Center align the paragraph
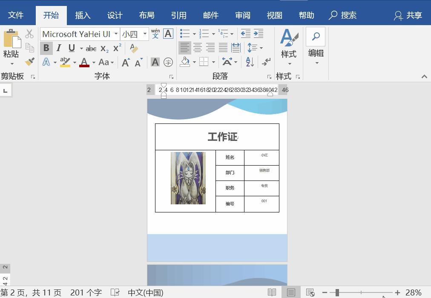This screenshot has height=298, width=431. [197, 48]
